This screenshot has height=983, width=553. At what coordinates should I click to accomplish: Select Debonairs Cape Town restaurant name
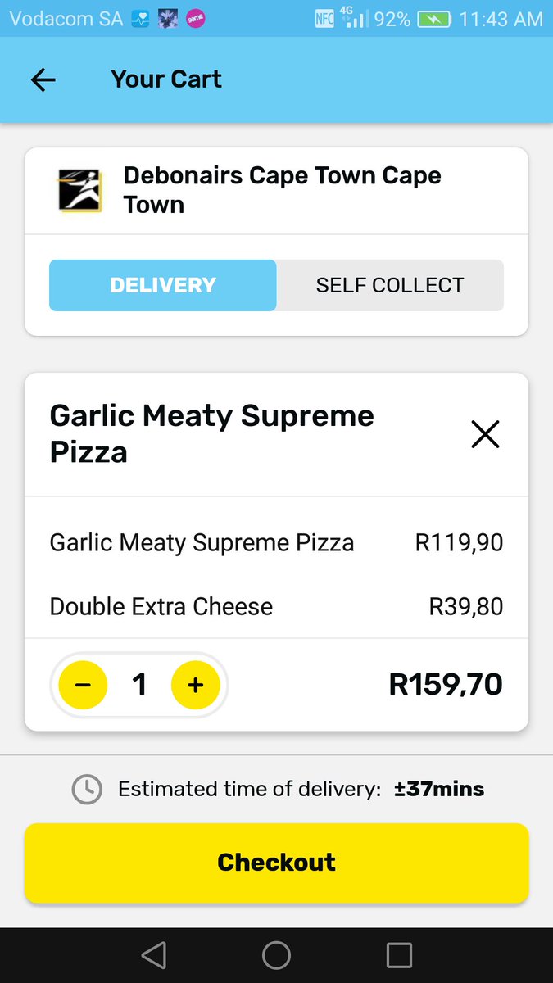coord(282,190)
